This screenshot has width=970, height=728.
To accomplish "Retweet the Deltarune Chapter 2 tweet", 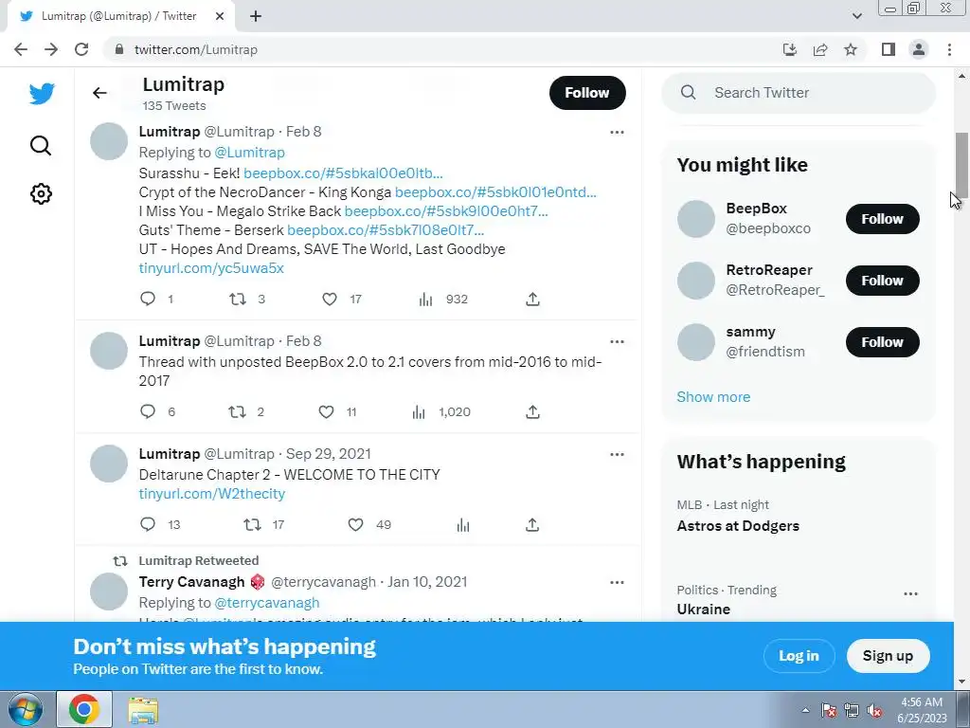I will point(252,524).
